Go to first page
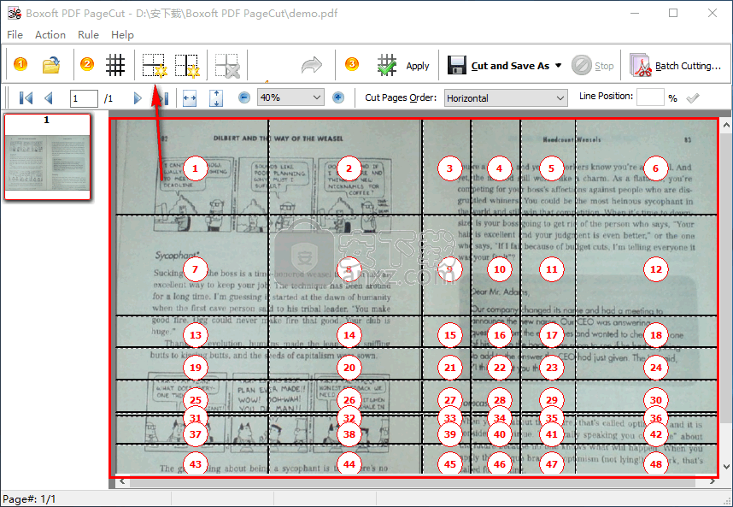This screenshot has width=733, height=507. (x=26, y=97)
